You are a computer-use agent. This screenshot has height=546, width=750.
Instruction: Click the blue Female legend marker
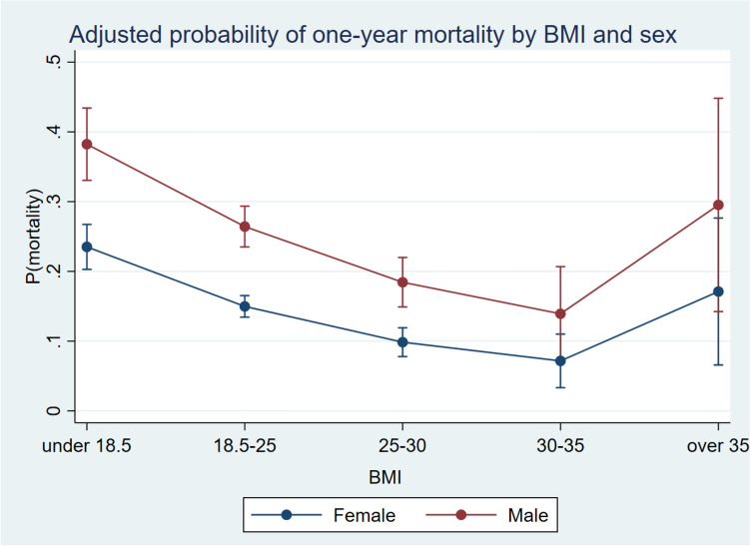(x=287, y=515)
